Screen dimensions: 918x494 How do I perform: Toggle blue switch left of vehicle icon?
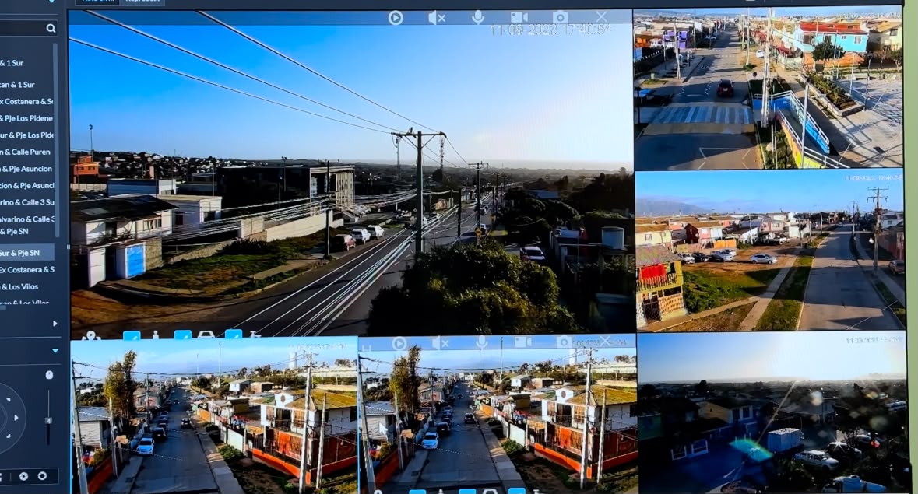(183, 335)
